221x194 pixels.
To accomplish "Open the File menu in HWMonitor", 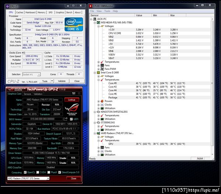I will click(92, 11).
